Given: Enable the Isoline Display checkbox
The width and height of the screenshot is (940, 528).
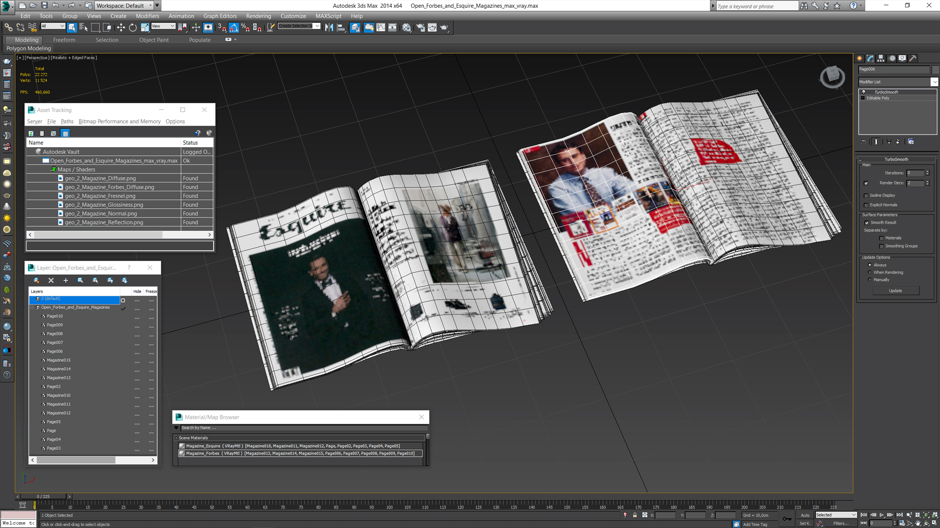Looking at the screenshot, I should [866, 196].
